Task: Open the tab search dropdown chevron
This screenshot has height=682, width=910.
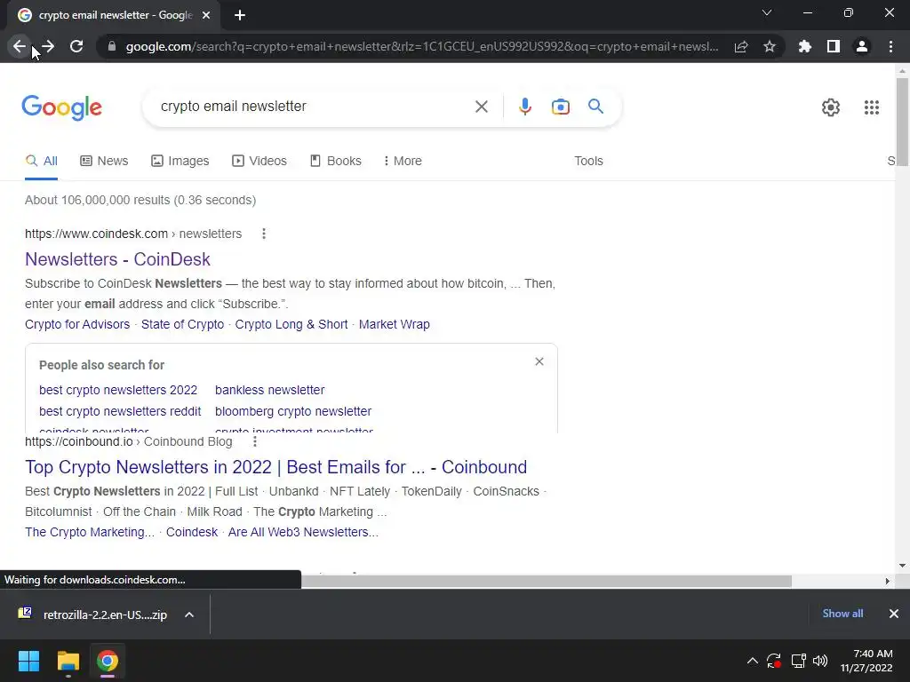Action: click(767, 12)
